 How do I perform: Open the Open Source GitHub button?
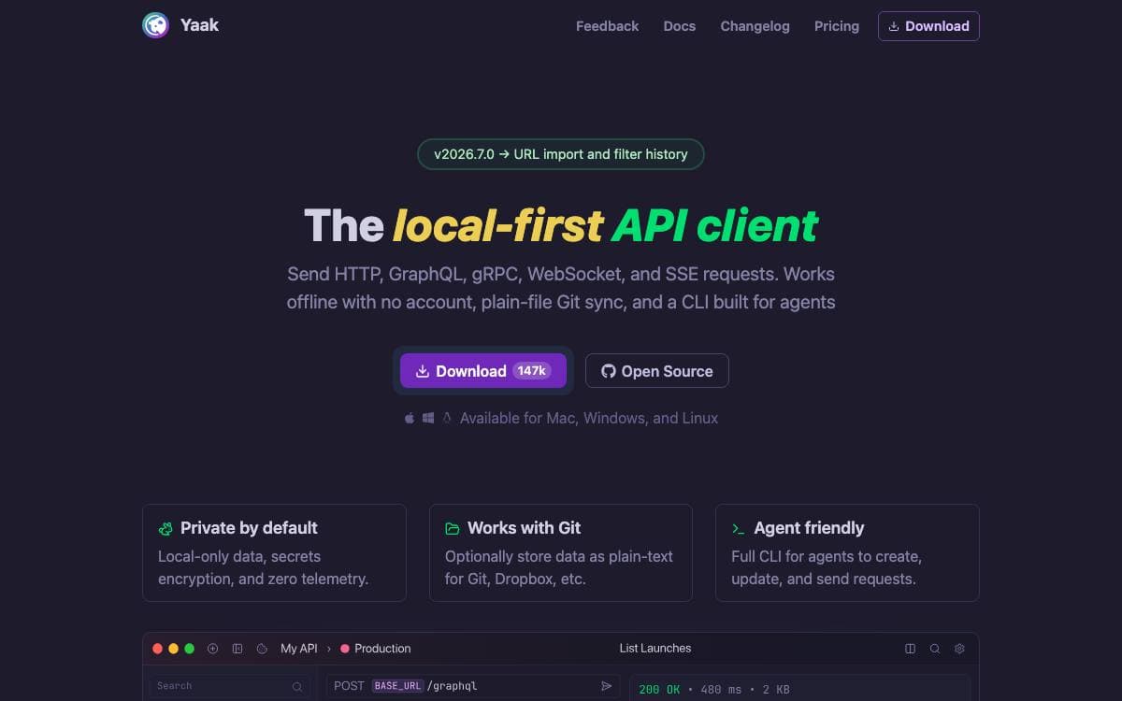pyautogui.click(x=657, y=371)
